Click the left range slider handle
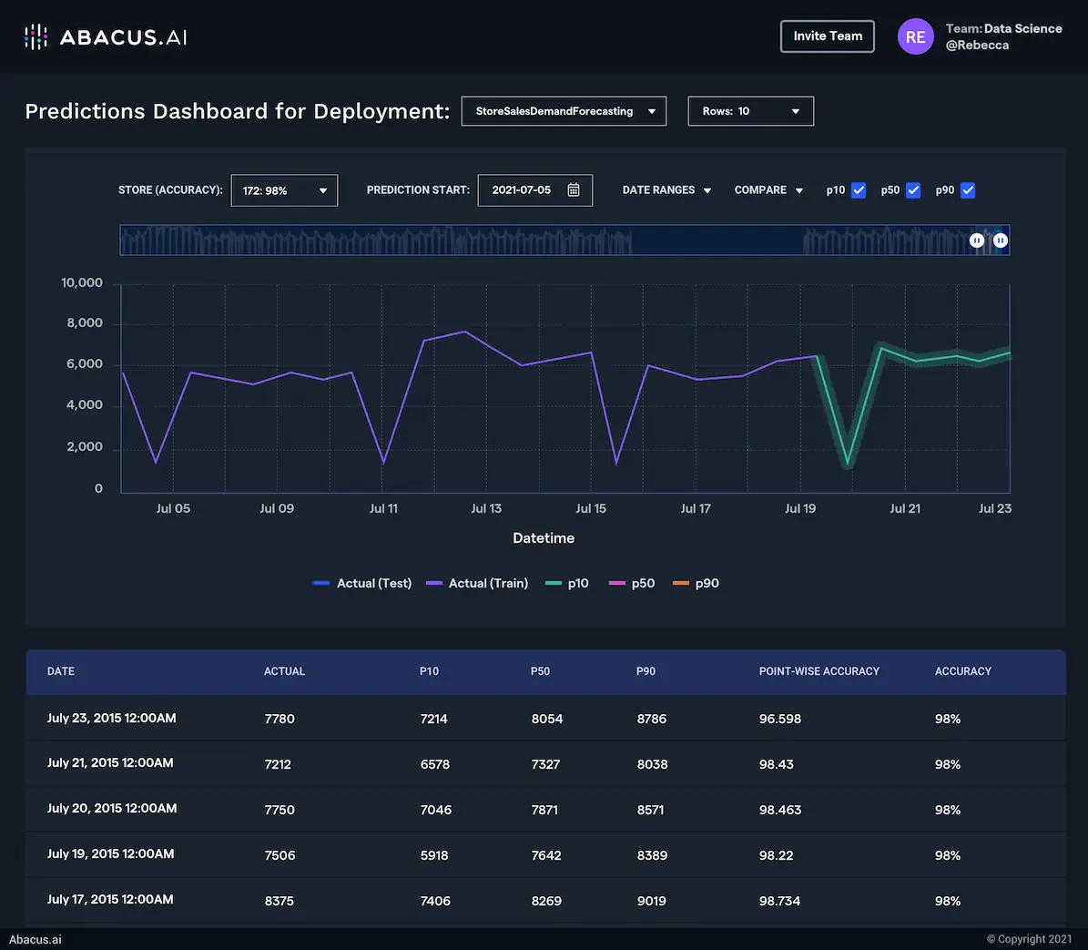Screen dimensions: 1088x950 (x=977, y=240)
